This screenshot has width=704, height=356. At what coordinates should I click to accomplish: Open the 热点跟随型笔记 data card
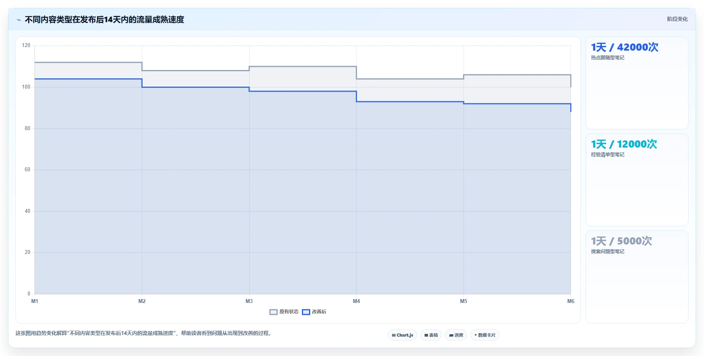tap(637, 83)
